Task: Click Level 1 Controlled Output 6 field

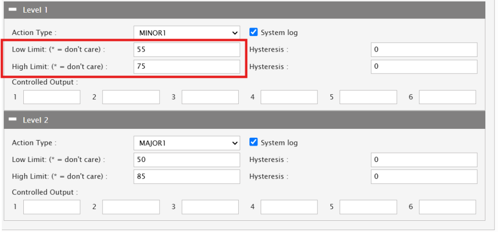Action: pyautogui.click(x=447, y=97)
